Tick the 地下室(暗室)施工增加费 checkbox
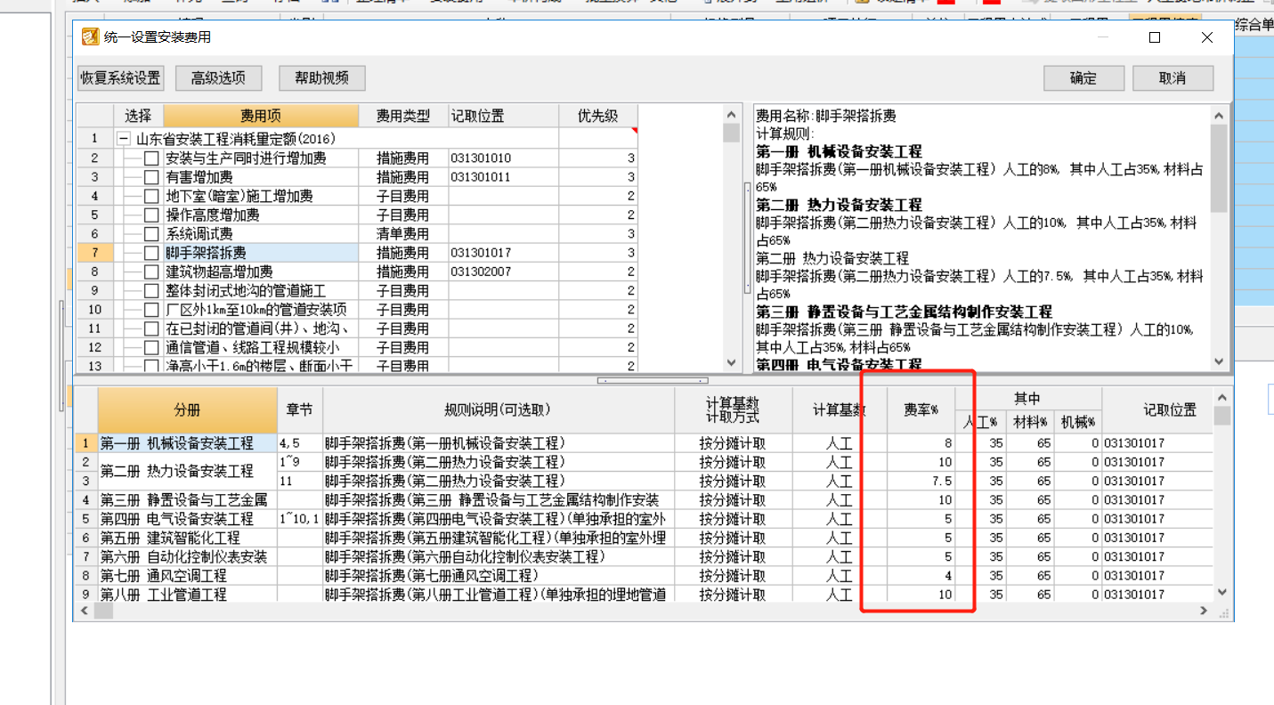Screen dimensions: 1274x705 [151, 196]
